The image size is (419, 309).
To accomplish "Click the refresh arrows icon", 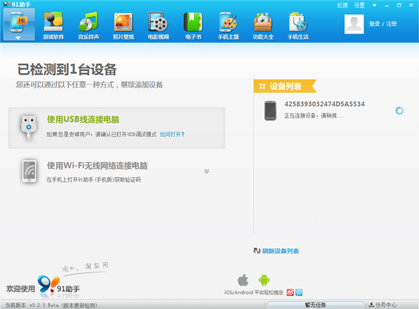I will tap(257, 251).
